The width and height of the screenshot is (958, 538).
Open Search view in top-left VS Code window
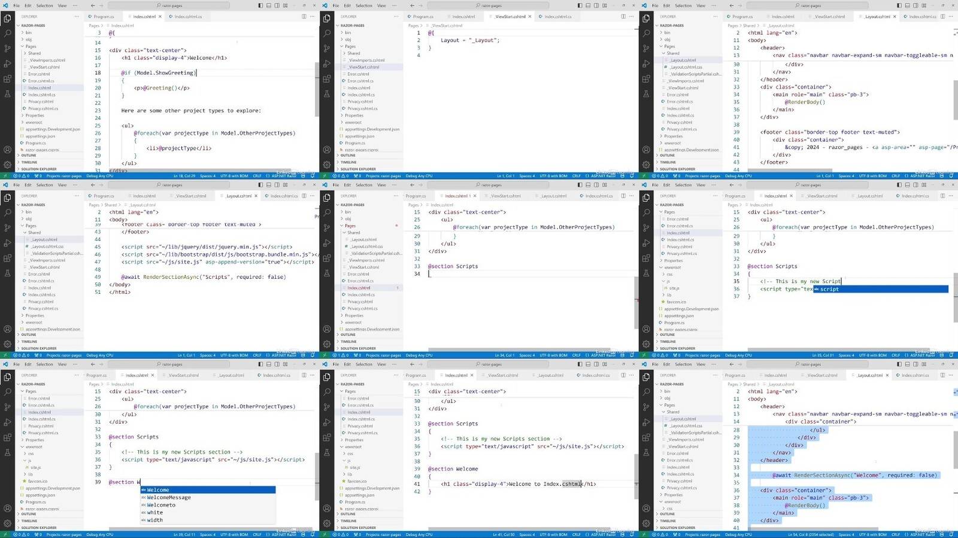[7, 34]
